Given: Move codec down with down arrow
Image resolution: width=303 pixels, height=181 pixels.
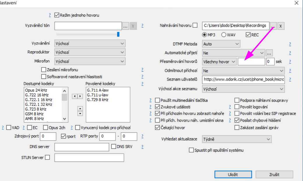Looking at the screenshot, I should (x=80, y=113).
